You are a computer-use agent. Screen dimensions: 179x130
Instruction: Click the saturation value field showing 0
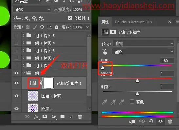click(167, 74)
